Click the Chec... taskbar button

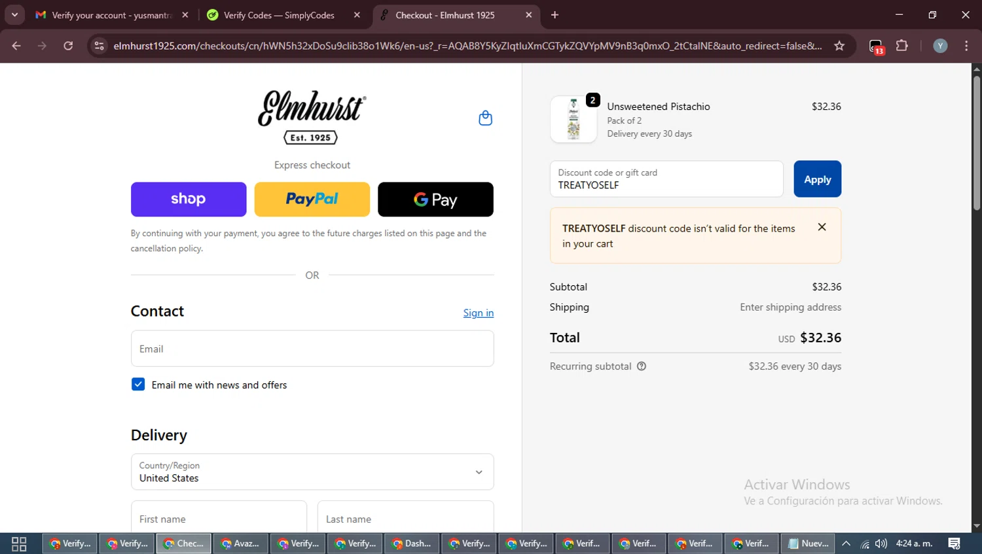coord(183,544)
